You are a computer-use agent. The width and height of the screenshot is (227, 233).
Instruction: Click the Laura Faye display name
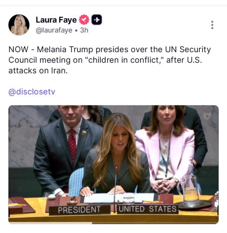coord(56,20)
